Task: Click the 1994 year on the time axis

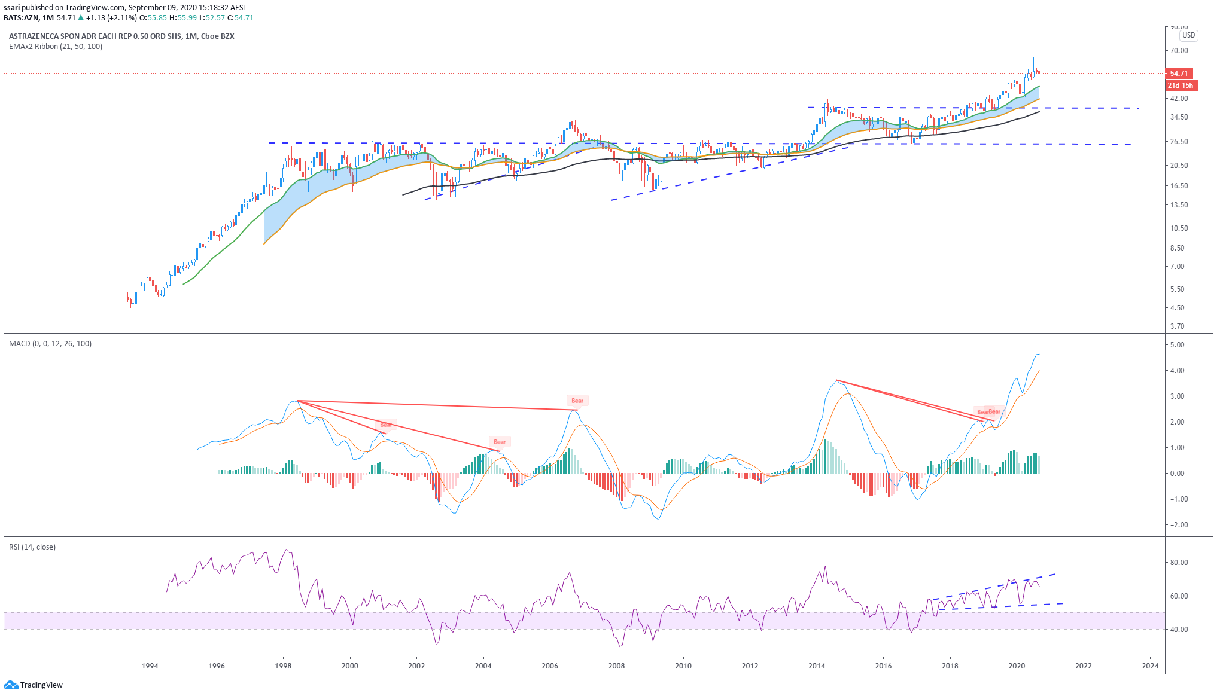Action: (150, 666)
